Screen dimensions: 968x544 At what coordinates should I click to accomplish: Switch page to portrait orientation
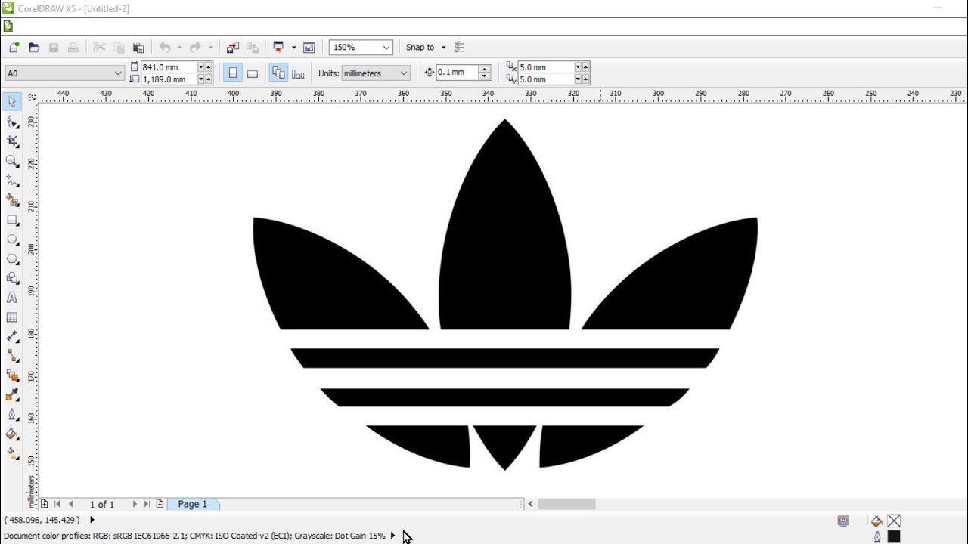click(233, 73)
